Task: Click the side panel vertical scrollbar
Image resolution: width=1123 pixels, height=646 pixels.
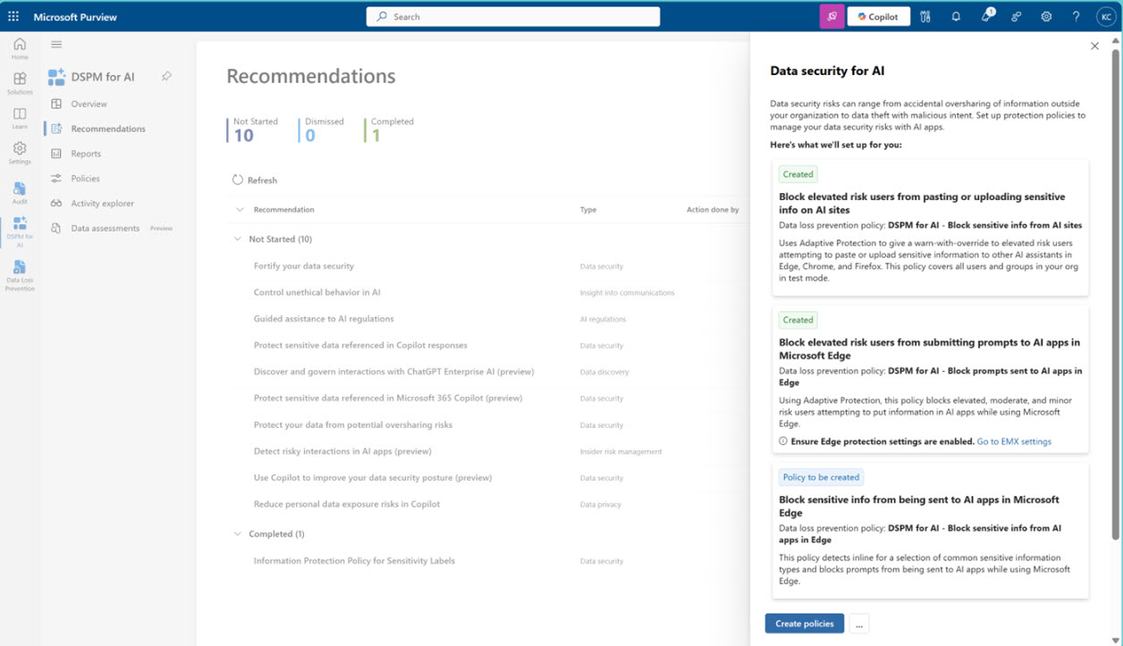Action: pos(1116,295)
